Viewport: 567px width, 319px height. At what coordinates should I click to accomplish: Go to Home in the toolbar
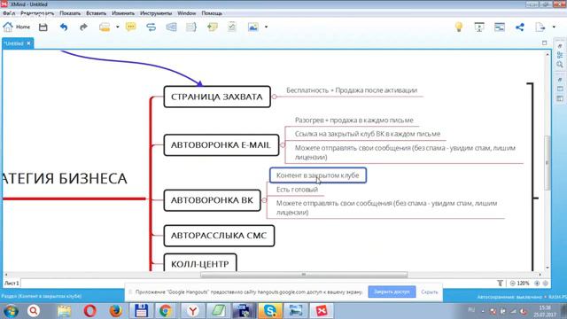click(17, 27)
